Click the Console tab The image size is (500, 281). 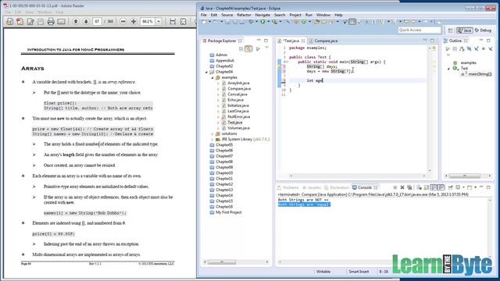point(365,187)
